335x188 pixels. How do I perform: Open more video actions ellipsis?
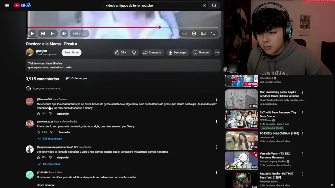tap(217, 52)
